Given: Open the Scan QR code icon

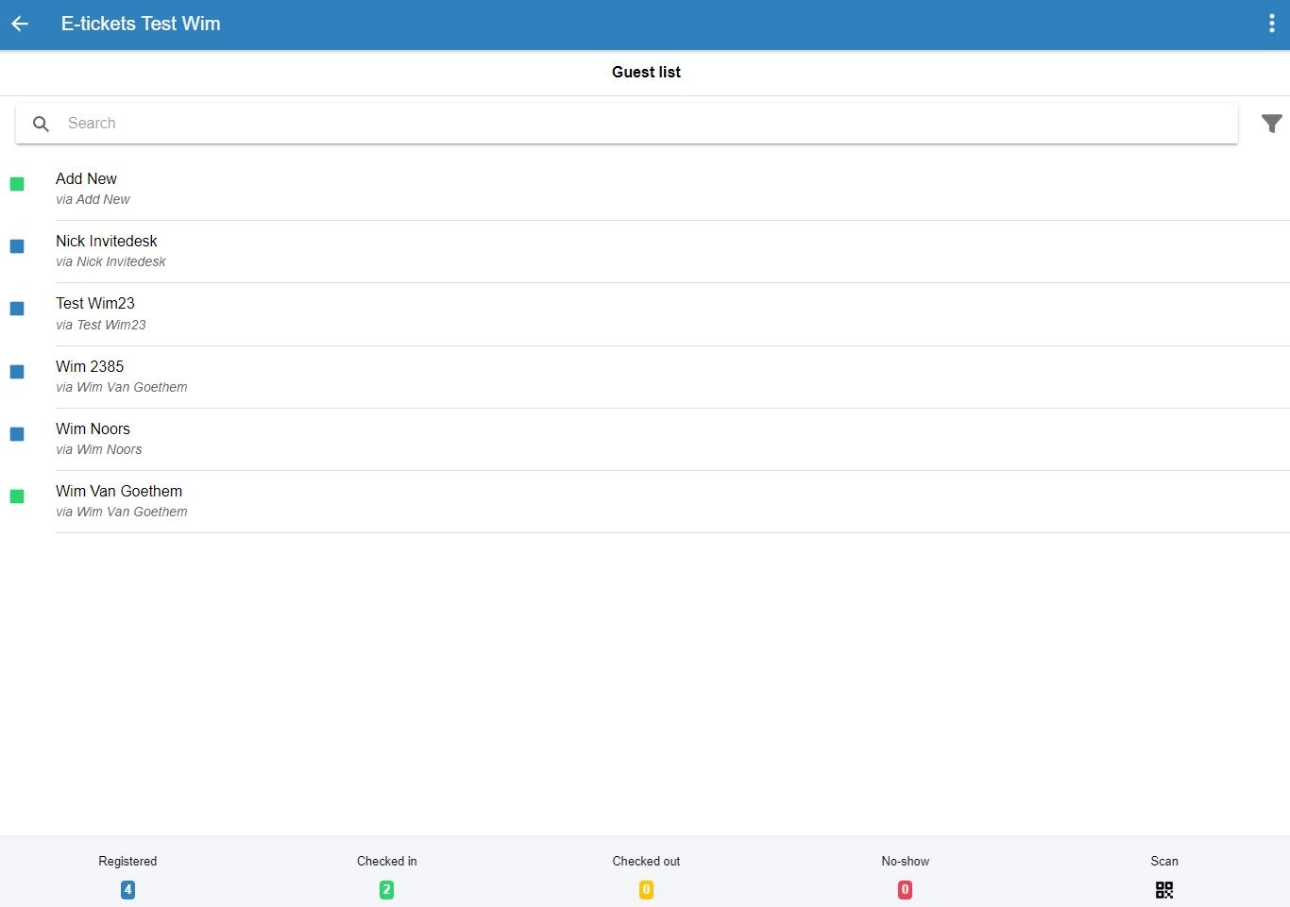Looking at the screenshot, I should [x=1164, y=890].
